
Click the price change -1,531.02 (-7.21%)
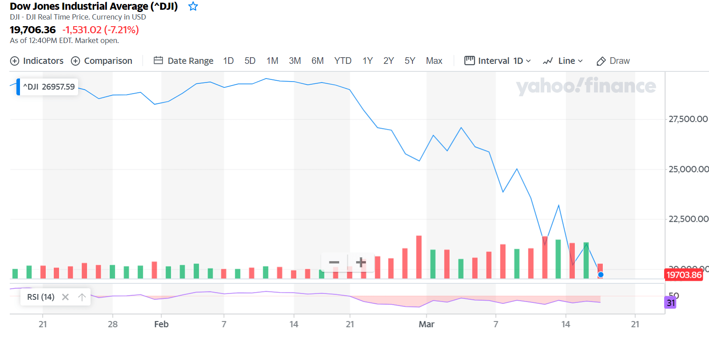pos(100,30)
